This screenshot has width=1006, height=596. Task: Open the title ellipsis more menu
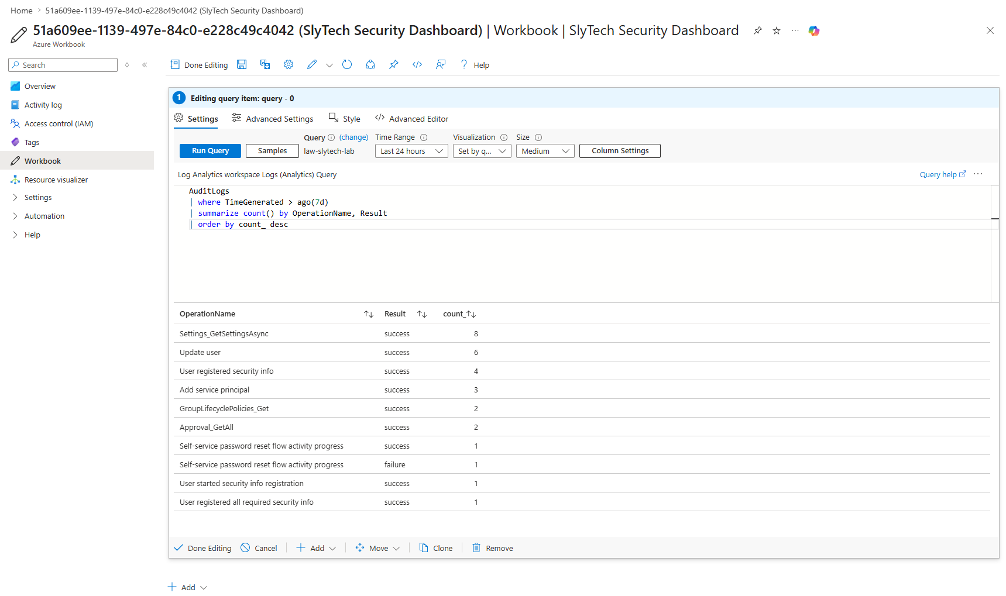[x=795, y=31]
